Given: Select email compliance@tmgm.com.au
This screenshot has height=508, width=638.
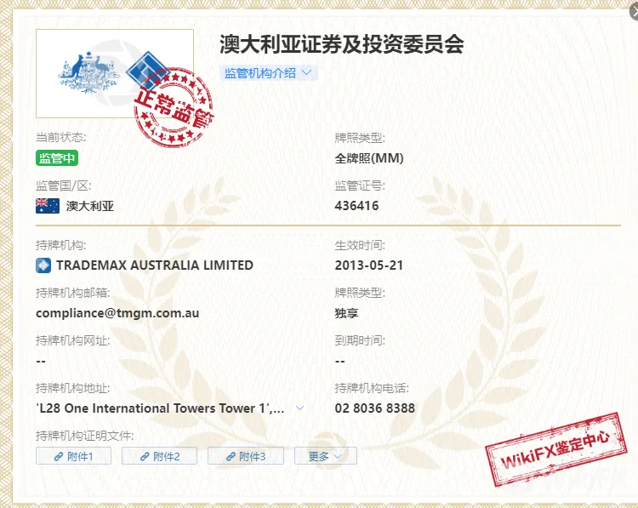Looking at the screenshot, I should click(x=117, y=313).
